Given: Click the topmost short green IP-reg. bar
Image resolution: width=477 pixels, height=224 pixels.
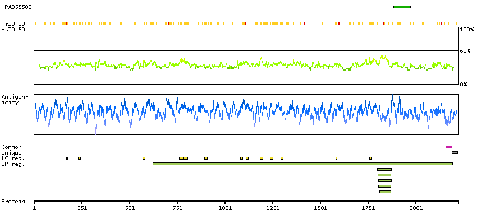Looking at the screenshot, I should tap(384, 169).
